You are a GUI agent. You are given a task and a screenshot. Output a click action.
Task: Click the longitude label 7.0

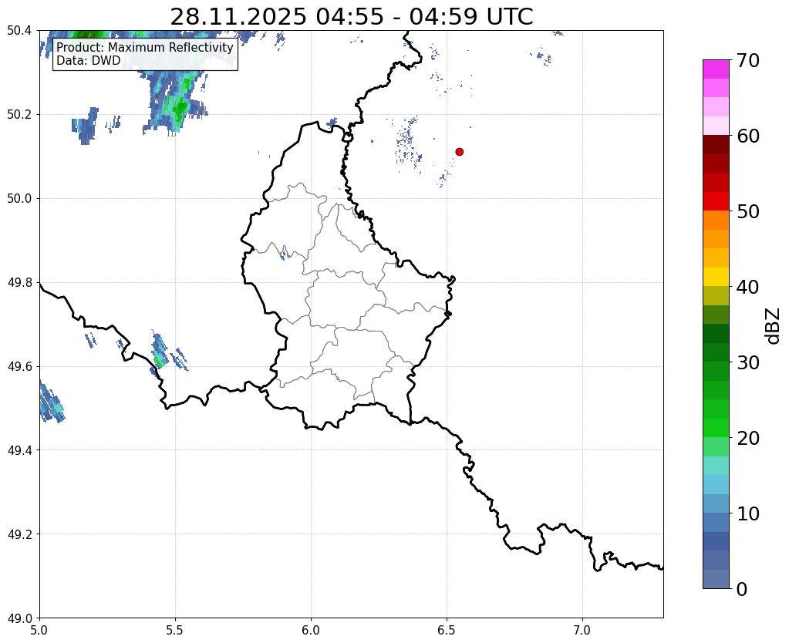click(583, 630)
